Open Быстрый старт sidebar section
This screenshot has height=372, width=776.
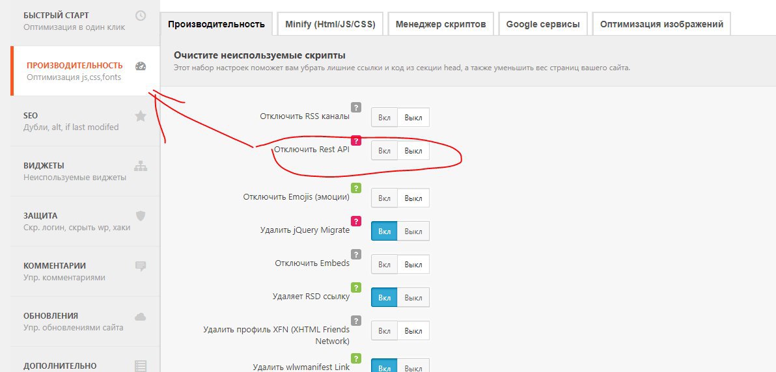pyautogui.click(x=85, y=21)
